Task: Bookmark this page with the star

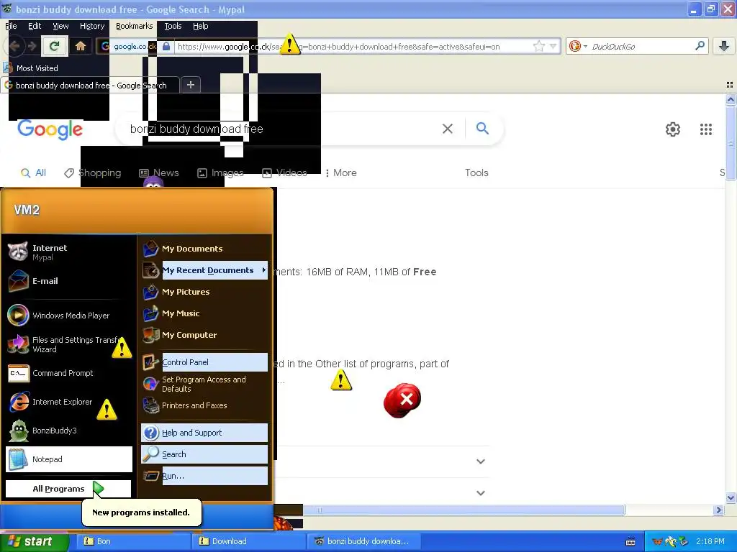Action: tap(538, 46)
